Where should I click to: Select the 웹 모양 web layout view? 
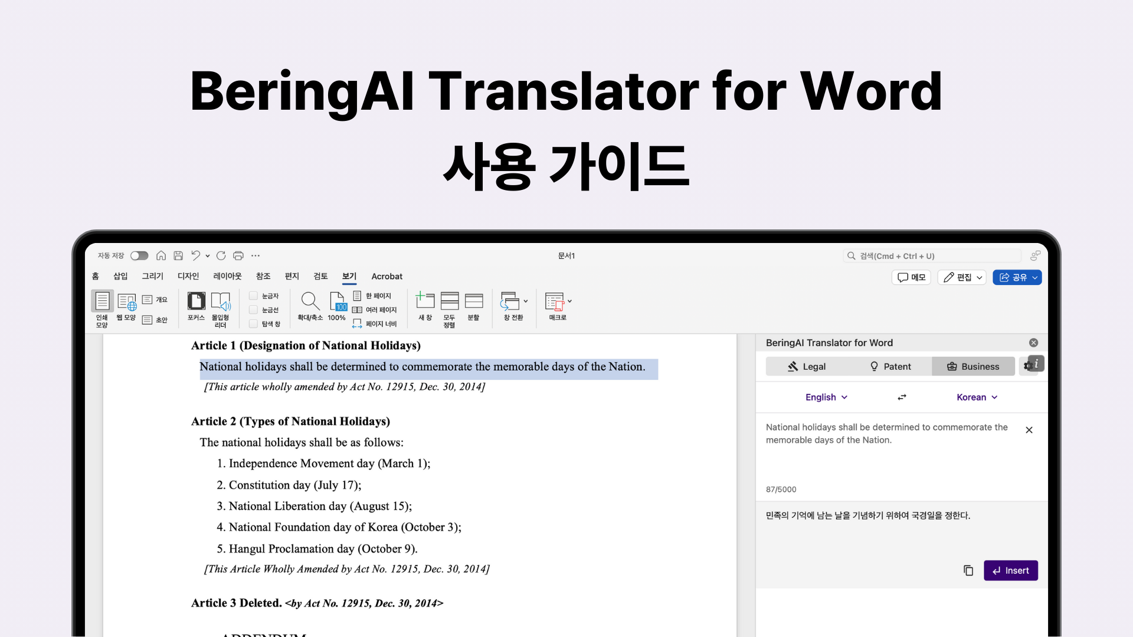point(126,307)
